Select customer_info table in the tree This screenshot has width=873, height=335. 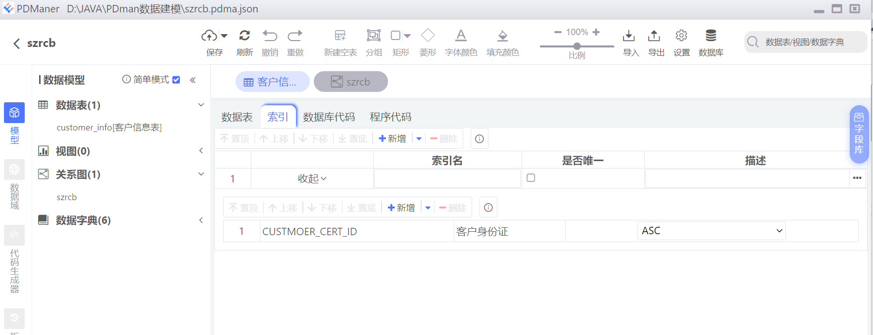(x=109, y=127)
